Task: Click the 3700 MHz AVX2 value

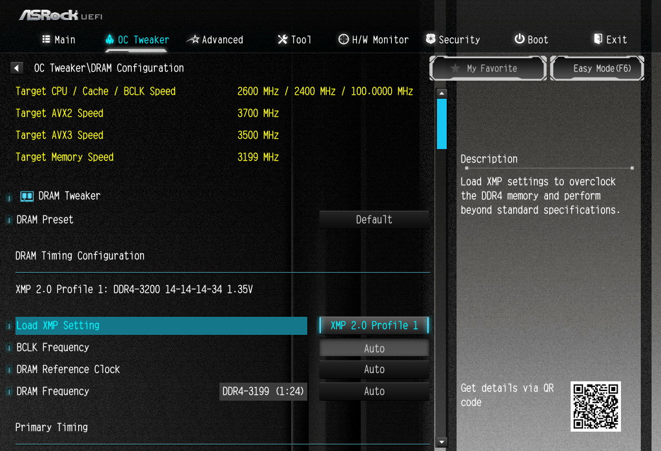Action: 258,114
